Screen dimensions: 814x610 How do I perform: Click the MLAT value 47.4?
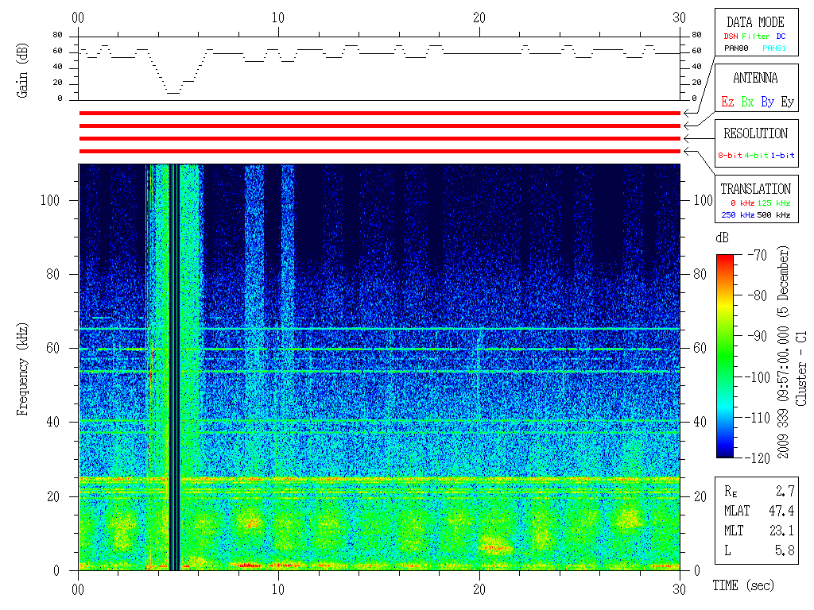(x=781, y=511)
